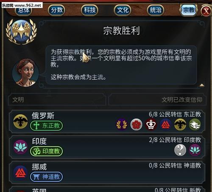This screenshot has height=192, width=212.
Task: Open the 分数 tab
Action: click(x=56, y=10)
